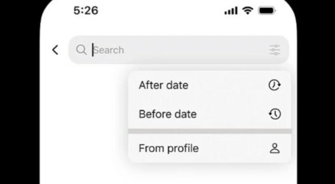Select the Before date filter option
Image resolution: width=335 pixels, height=184 pixels.
tap(210, 114)
